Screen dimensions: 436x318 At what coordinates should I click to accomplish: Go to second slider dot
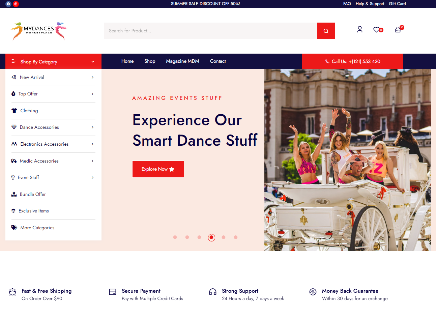click(x=187, y=237)
